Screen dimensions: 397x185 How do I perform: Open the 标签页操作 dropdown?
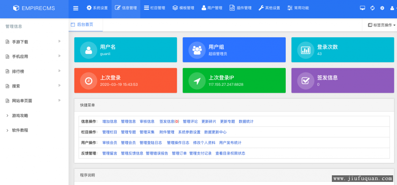(381, 25)
